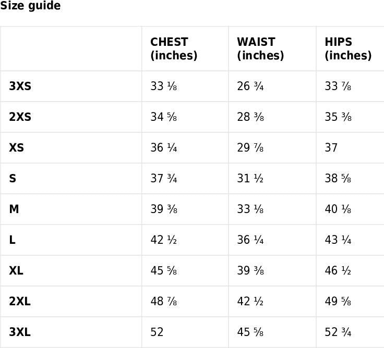Select the CHEST (inches) column header
Image resolution: width=384 pixels, height=348 pixels.
pyautogui.click(x=174, y=49)
